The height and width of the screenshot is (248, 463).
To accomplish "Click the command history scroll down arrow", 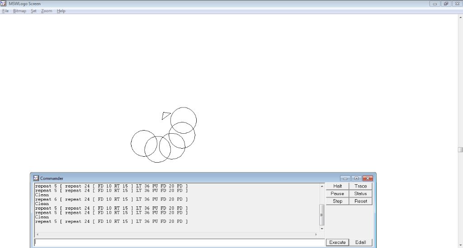I will (x=322, y=229).
